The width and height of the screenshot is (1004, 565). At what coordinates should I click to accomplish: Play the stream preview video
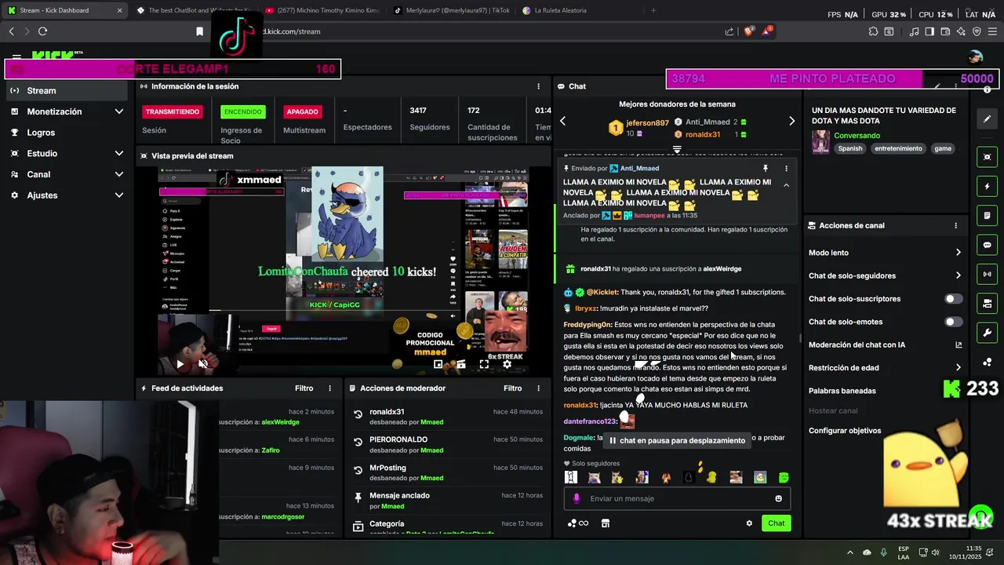click(180, 364)
